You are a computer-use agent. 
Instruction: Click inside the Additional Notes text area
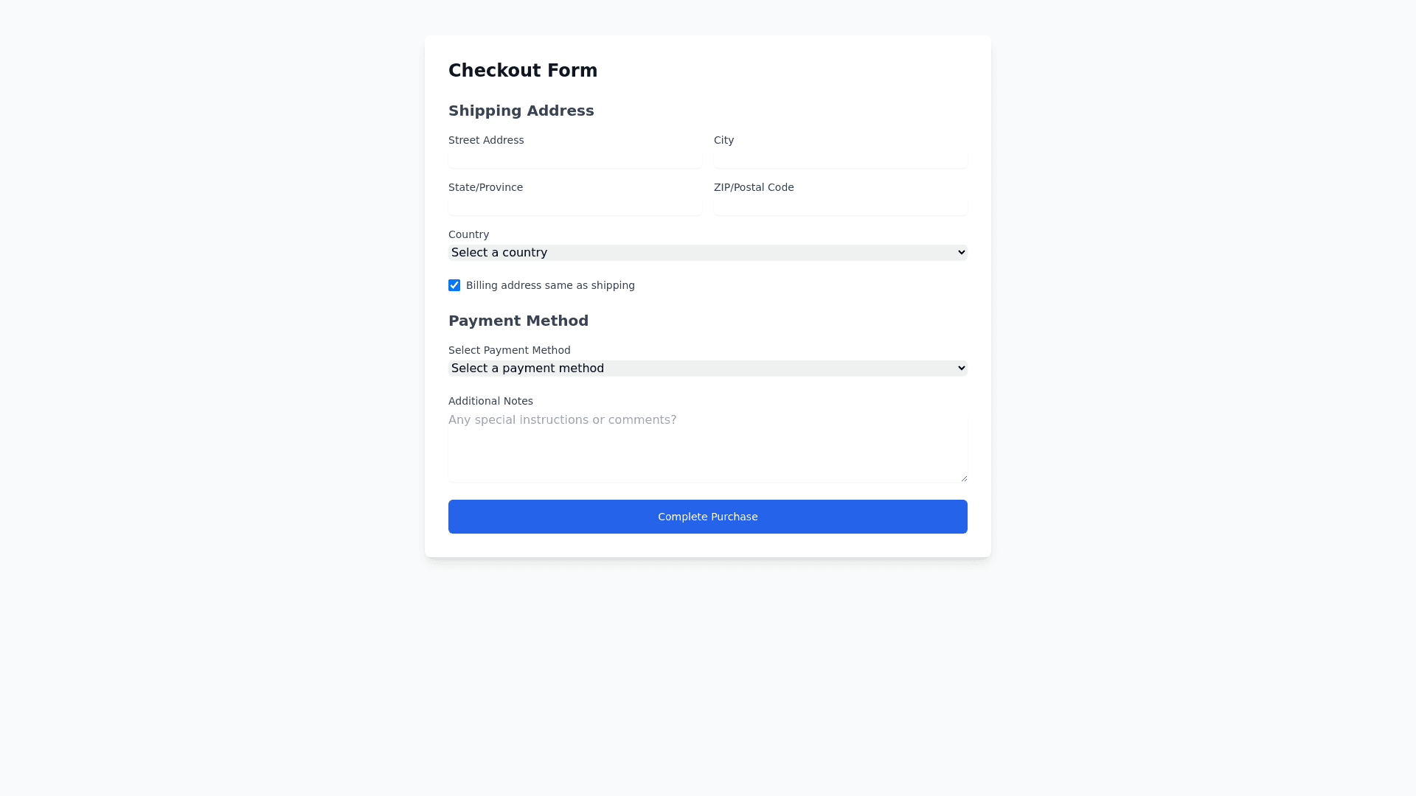click(707, 447)
